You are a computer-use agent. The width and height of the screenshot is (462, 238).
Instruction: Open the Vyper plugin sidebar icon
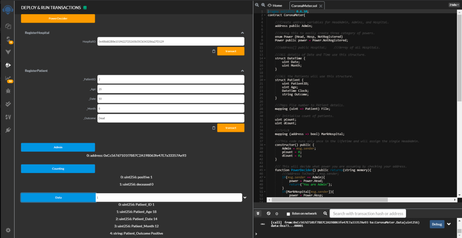click(8, 52)
